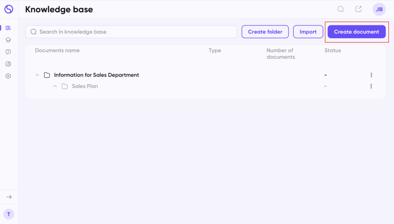394x224 pixels.
Task: Click the app logo in the corner
Action: click(x=9, y=9)
